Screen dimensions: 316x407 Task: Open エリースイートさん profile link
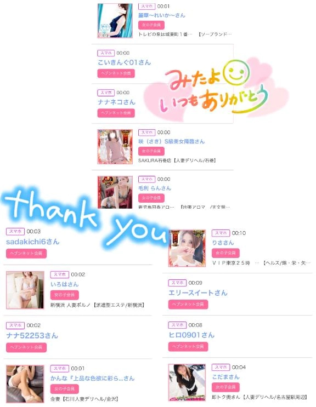[198, 293]
